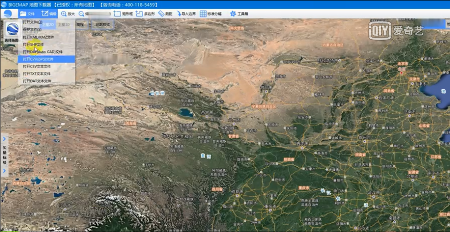This screenshot has width=450, height=232.
Task: Click the 陕西省 province label
Action: point(289,159)
